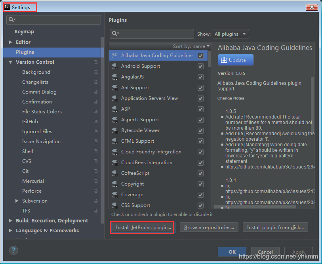Image resolution: width=322 pixels, height=264 pixels.
Task: Click Browse repositories button
Action: coord(209,228)
